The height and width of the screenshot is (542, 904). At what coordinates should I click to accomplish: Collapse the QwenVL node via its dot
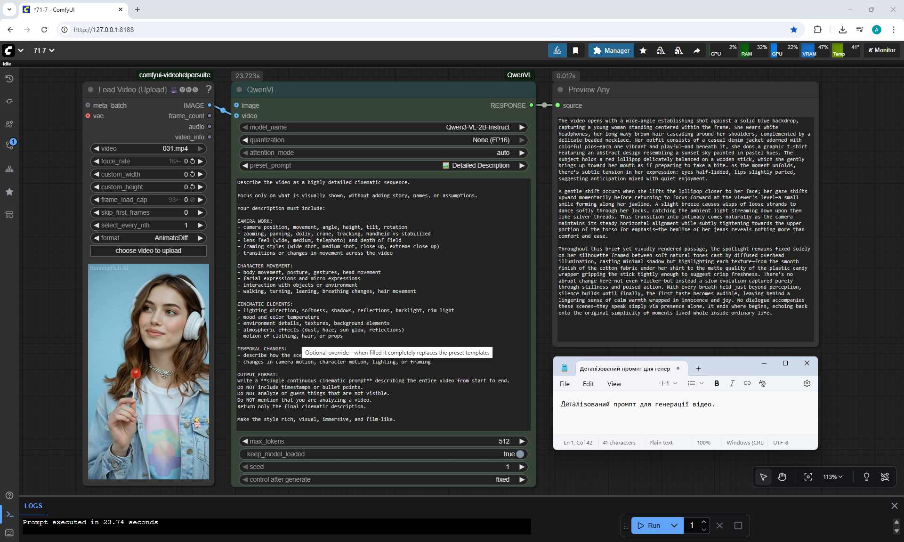point(239,89)
